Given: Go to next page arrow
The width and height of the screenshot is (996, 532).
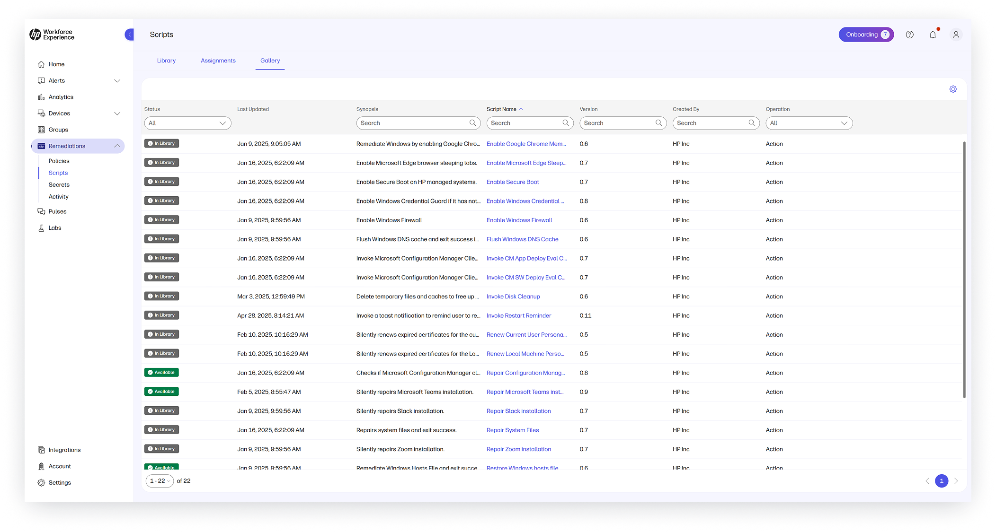Looking at the screenshot, I should (x=956, y=481).
